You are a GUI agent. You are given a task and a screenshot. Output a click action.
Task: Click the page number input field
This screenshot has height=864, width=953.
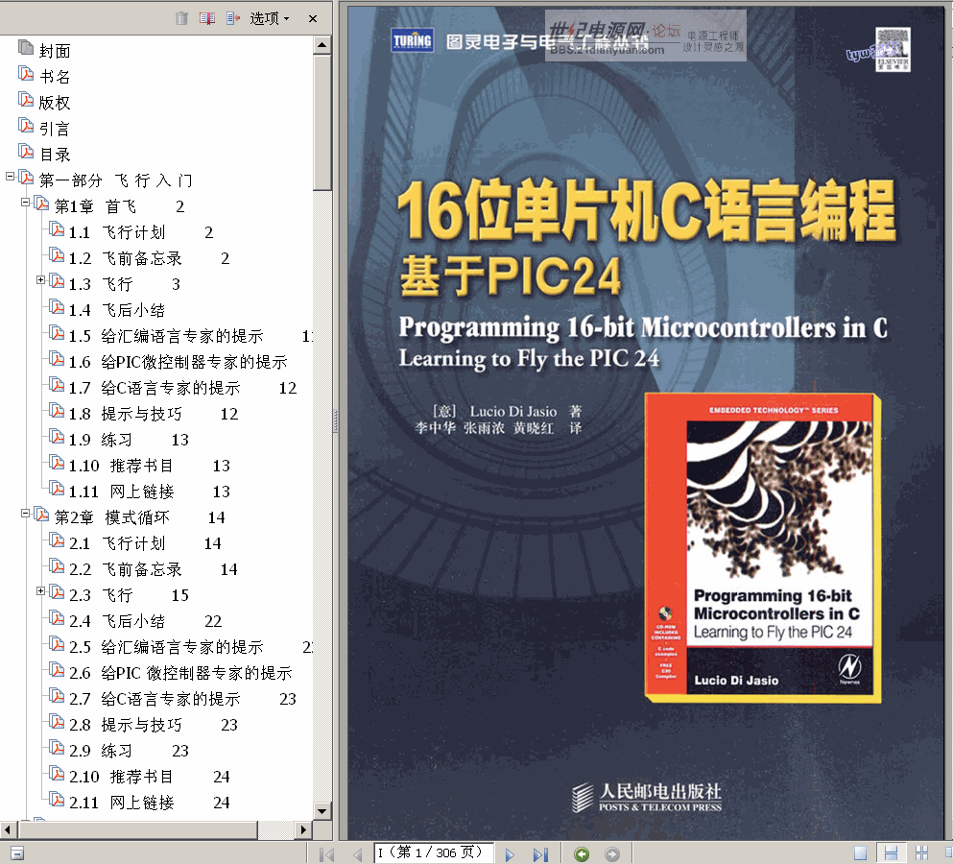point(434,853)
